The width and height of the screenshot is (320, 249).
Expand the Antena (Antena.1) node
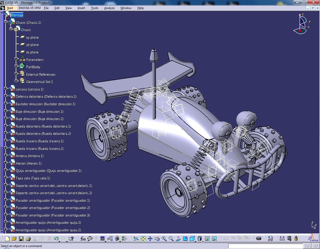(5, 155)
